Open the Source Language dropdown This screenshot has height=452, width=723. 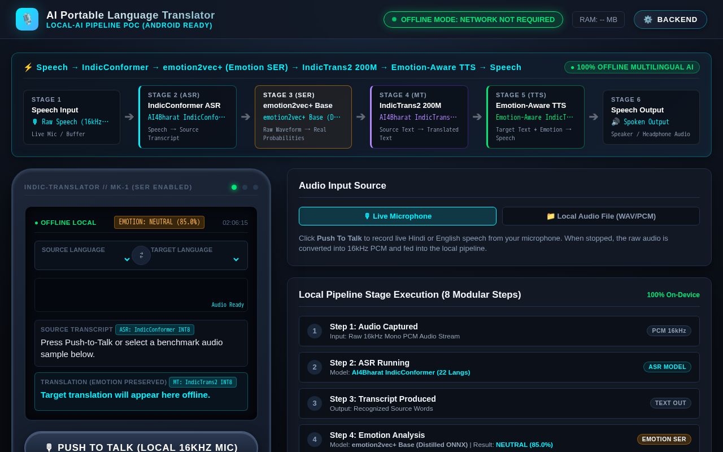(x=86, y=258)
